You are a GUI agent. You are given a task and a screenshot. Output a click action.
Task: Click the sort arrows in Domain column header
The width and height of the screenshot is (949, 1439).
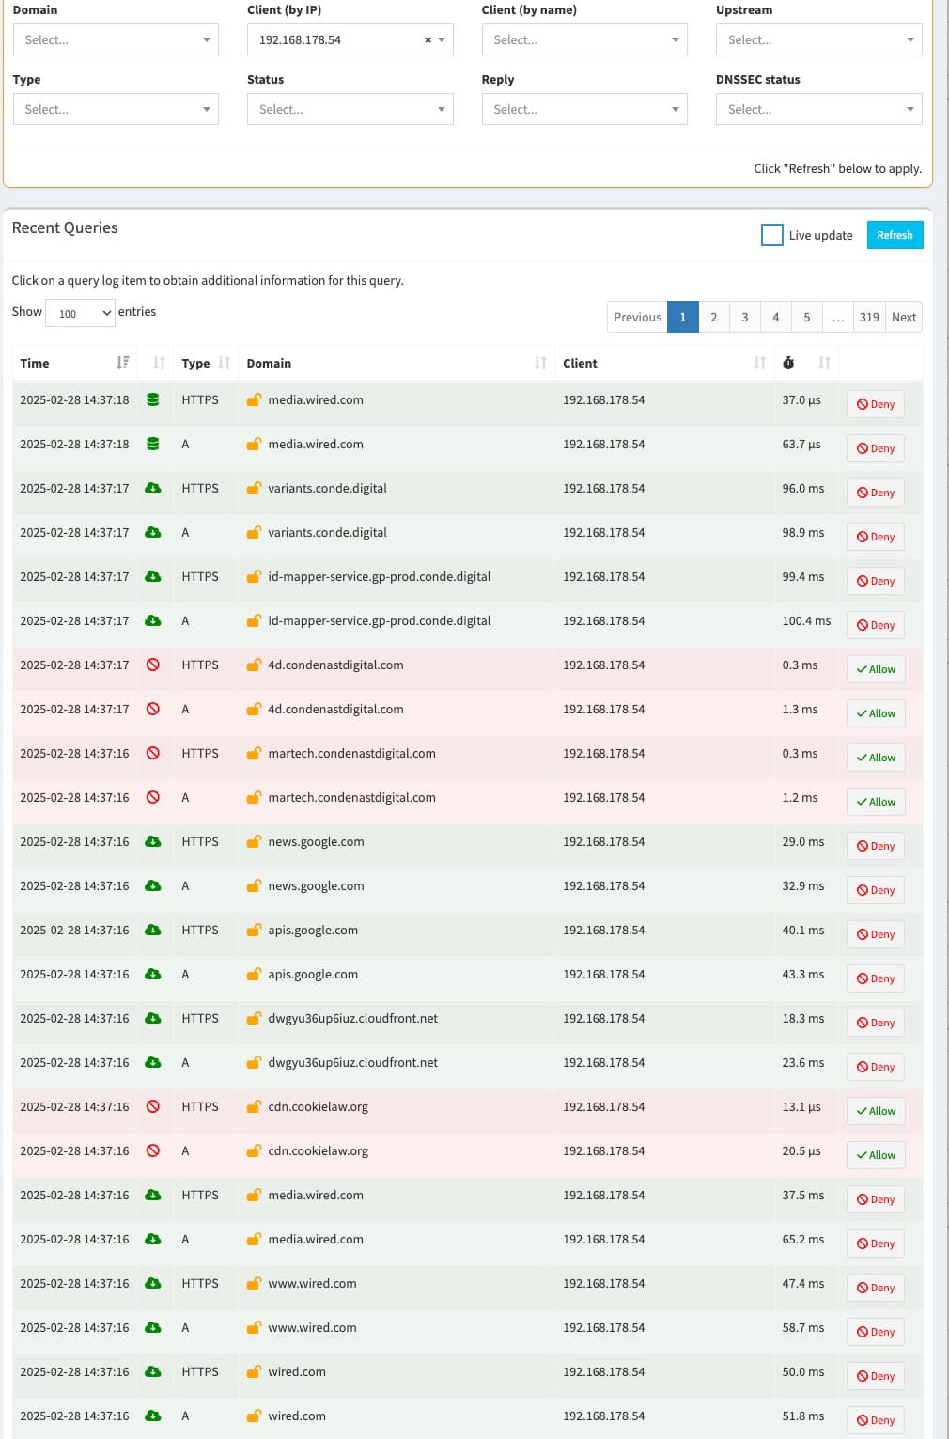[540, 363]
